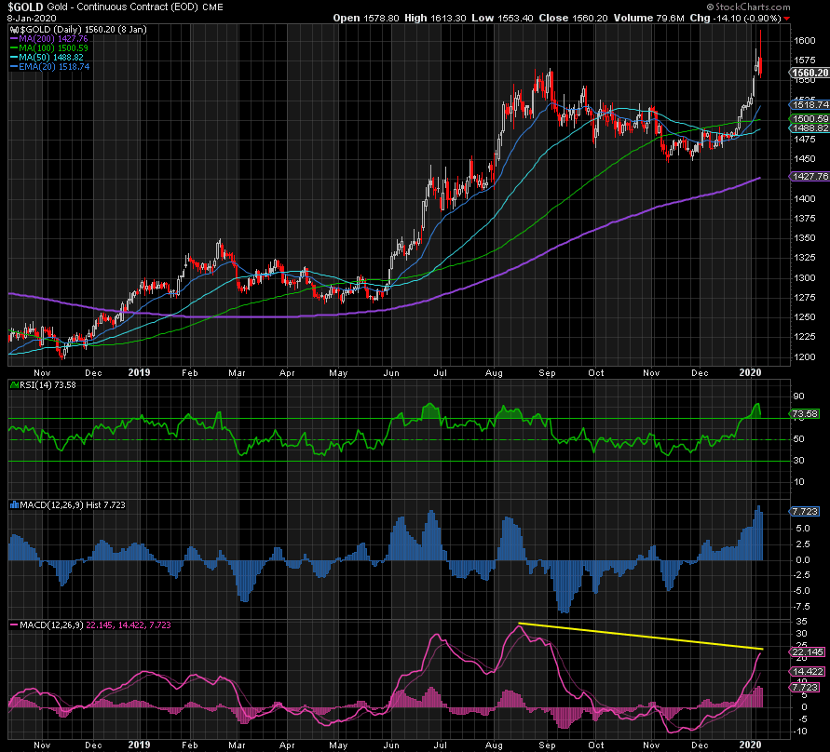Screen dimensions: 830x752
Task: Click the 14.422 tag in MACD panel
Action: [808, 672]
